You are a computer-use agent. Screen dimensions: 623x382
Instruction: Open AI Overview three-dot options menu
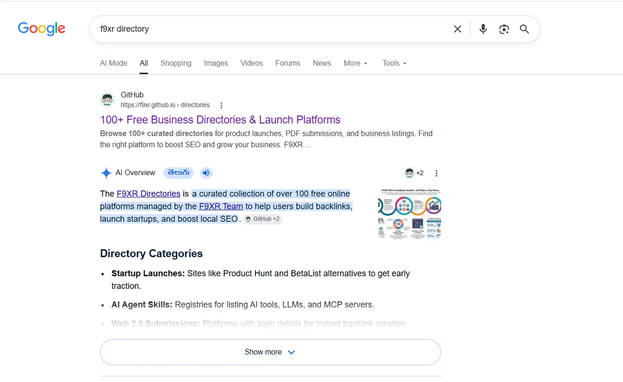pyautogui.click(x=436, y=173)
